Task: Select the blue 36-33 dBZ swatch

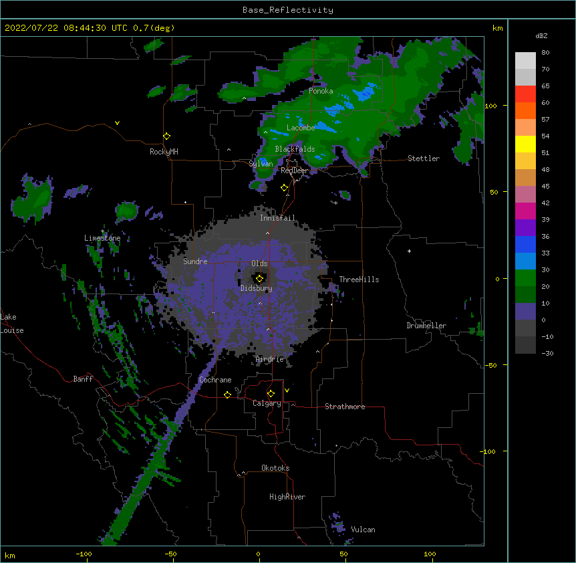Action: [525, 244]
